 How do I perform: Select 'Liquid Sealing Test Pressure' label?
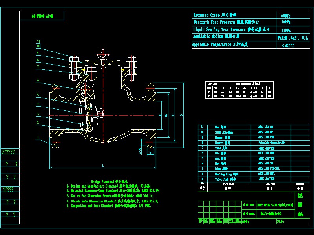coord(231,30)
